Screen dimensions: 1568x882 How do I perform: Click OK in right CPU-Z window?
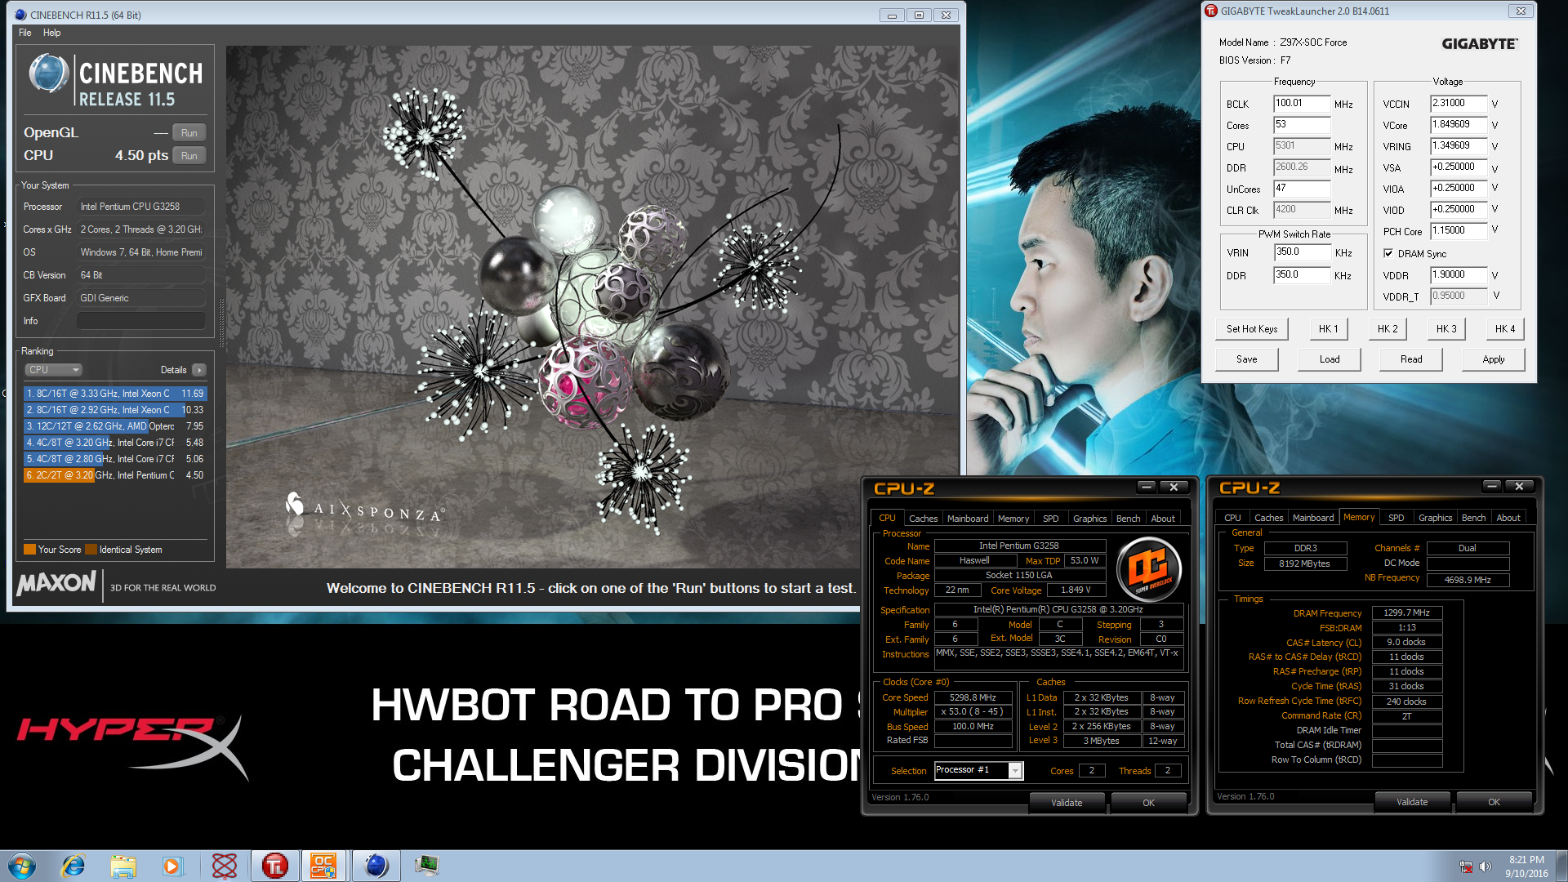[1494, 802]
